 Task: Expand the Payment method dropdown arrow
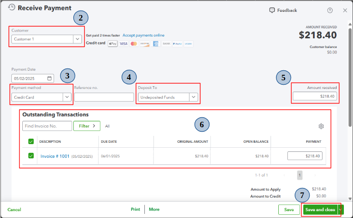[x=67, y=97]
